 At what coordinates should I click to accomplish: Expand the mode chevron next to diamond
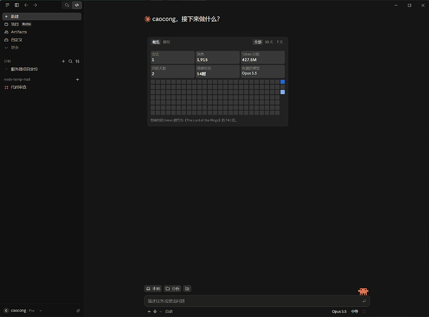pyautogui.click(x=161, y=311)
